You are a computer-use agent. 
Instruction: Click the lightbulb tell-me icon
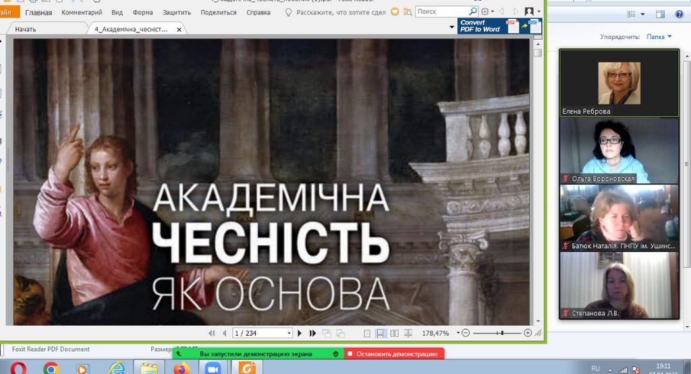pyautogui.click(x=288, y=12)
